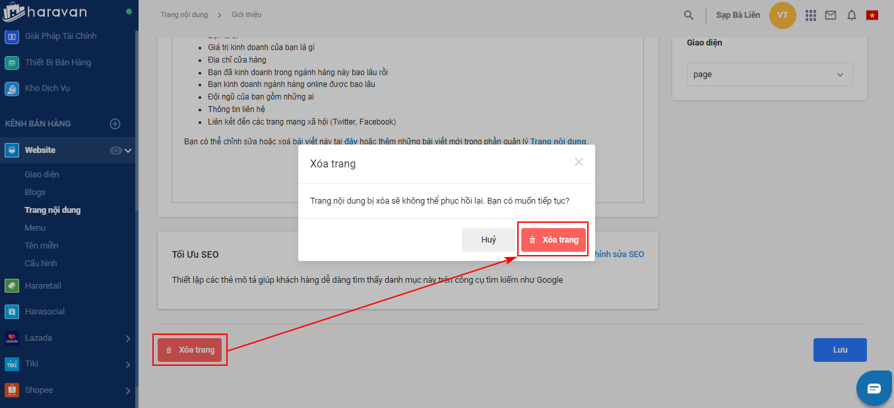894x408 pixels.
Task: Open Tên miền in the sidebar
Action: coord(42,246)
